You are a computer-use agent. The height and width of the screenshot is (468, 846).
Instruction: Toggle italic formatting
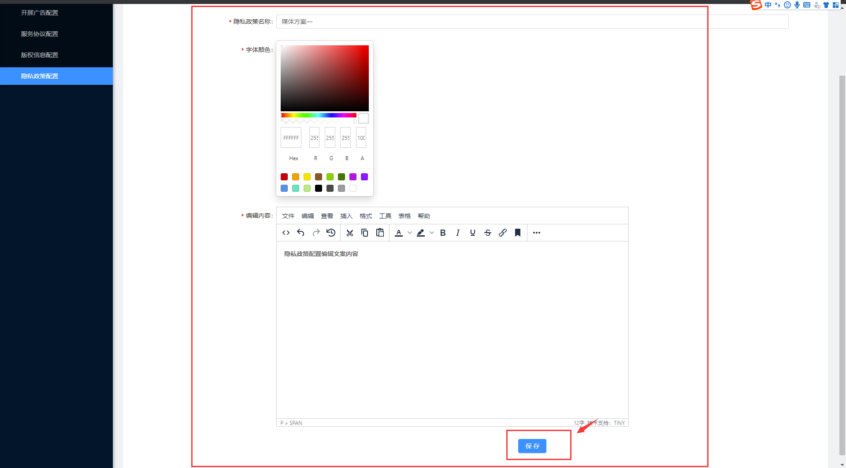pos(458,233)
